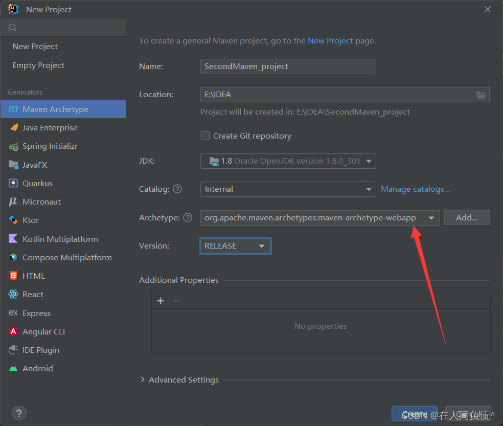
Task: Choose Quarkus generator label
Action: point(37,183)
